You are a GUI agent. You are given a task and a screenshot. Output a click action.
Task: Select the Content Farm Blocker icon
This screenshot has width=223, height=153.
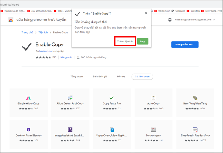[x=28, y=130]
